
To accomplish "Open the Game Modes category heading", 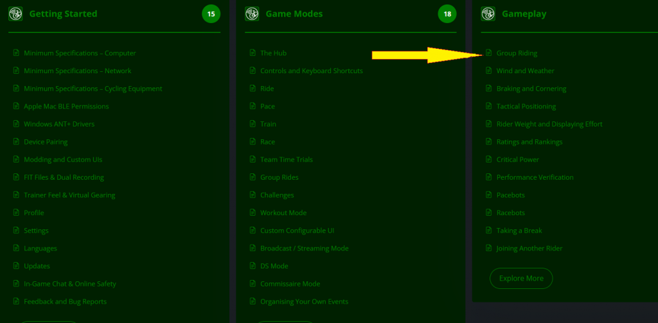I will 294,13.
